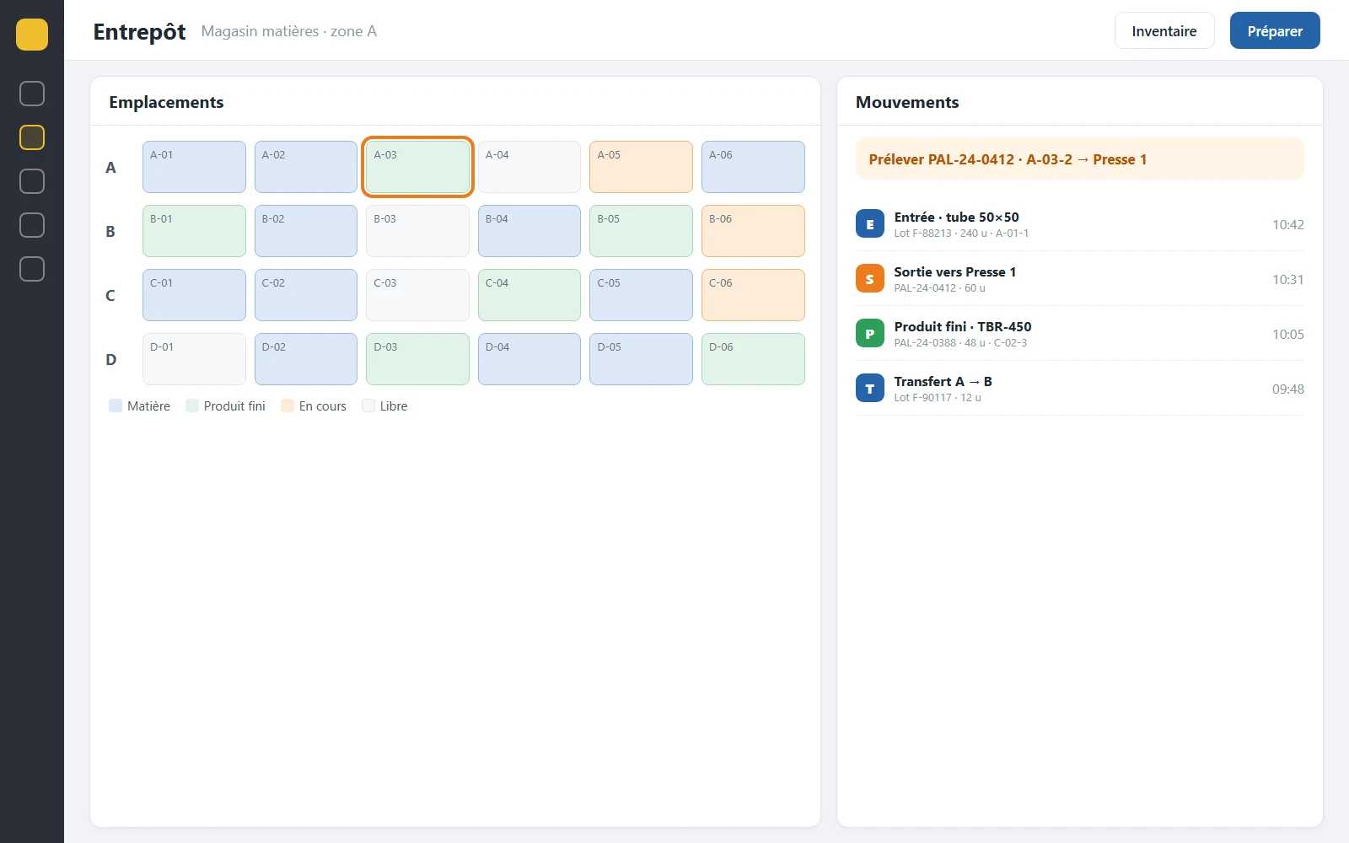1349x843 pixels.
Task: Click the En cours legend color swatch
Action: point(288,405)
